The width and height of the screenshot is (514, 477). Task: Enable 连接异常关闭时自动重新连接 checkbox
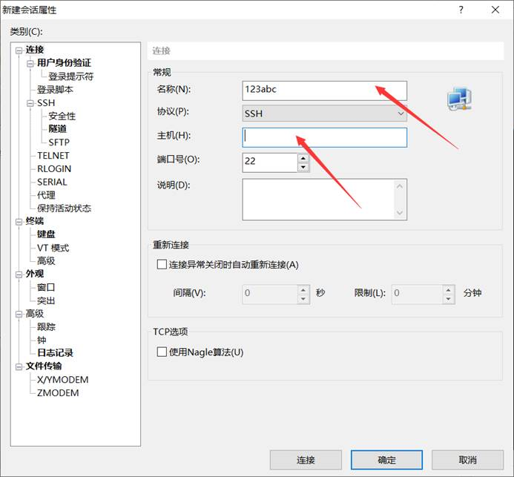click(162, 264)
